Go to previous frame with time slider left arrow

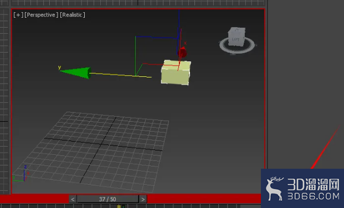(73, 199)
